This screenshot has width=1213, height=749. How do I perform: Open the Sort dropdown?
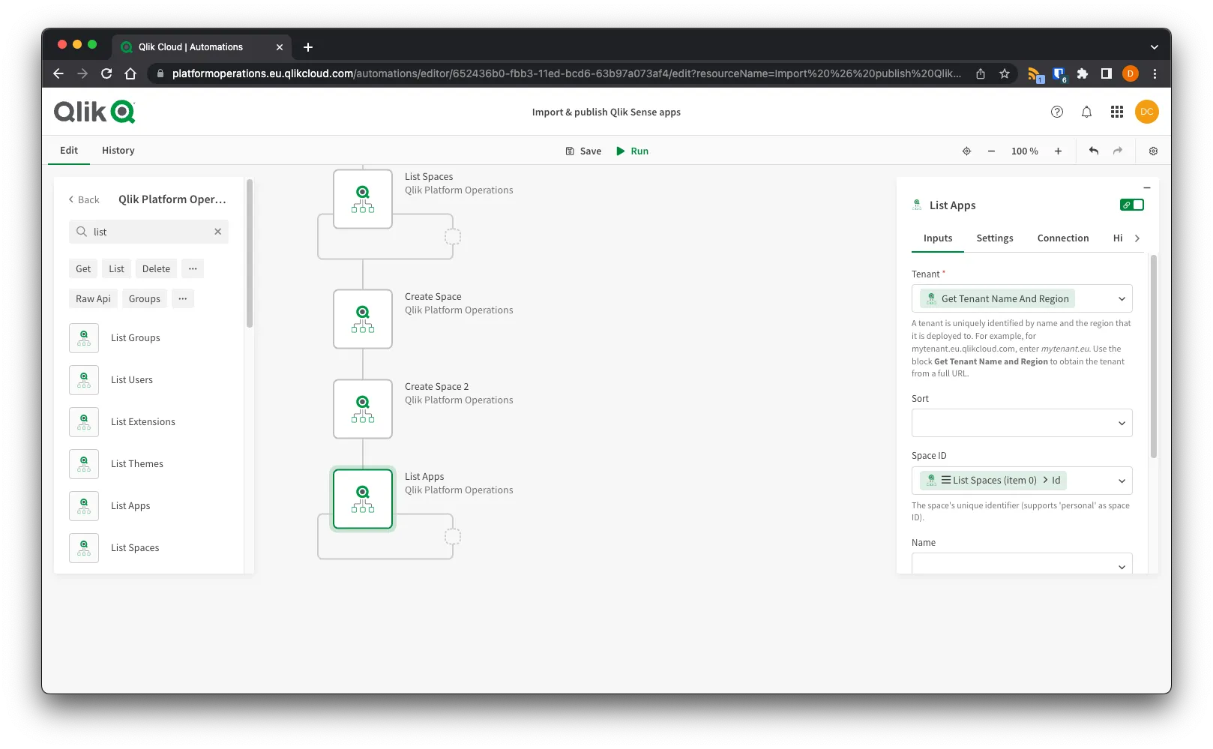coord(1122,423)
